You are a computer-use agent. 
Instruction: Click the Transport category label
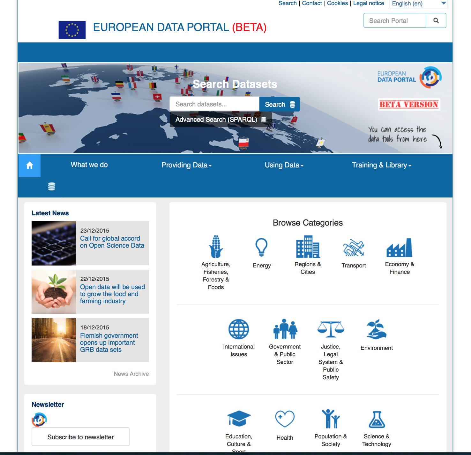(354, 266)
